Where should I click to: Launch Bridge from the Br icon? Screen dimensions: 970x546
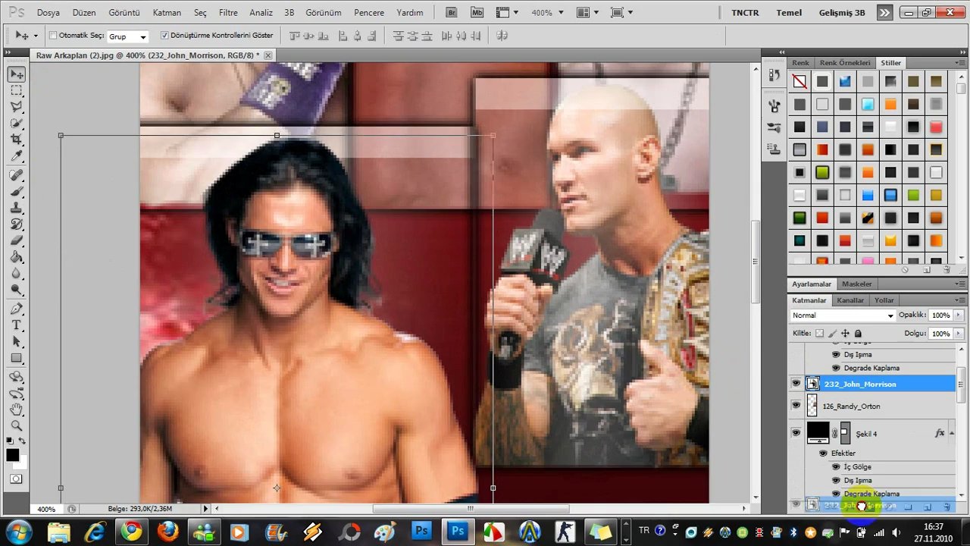pos(452,13)
